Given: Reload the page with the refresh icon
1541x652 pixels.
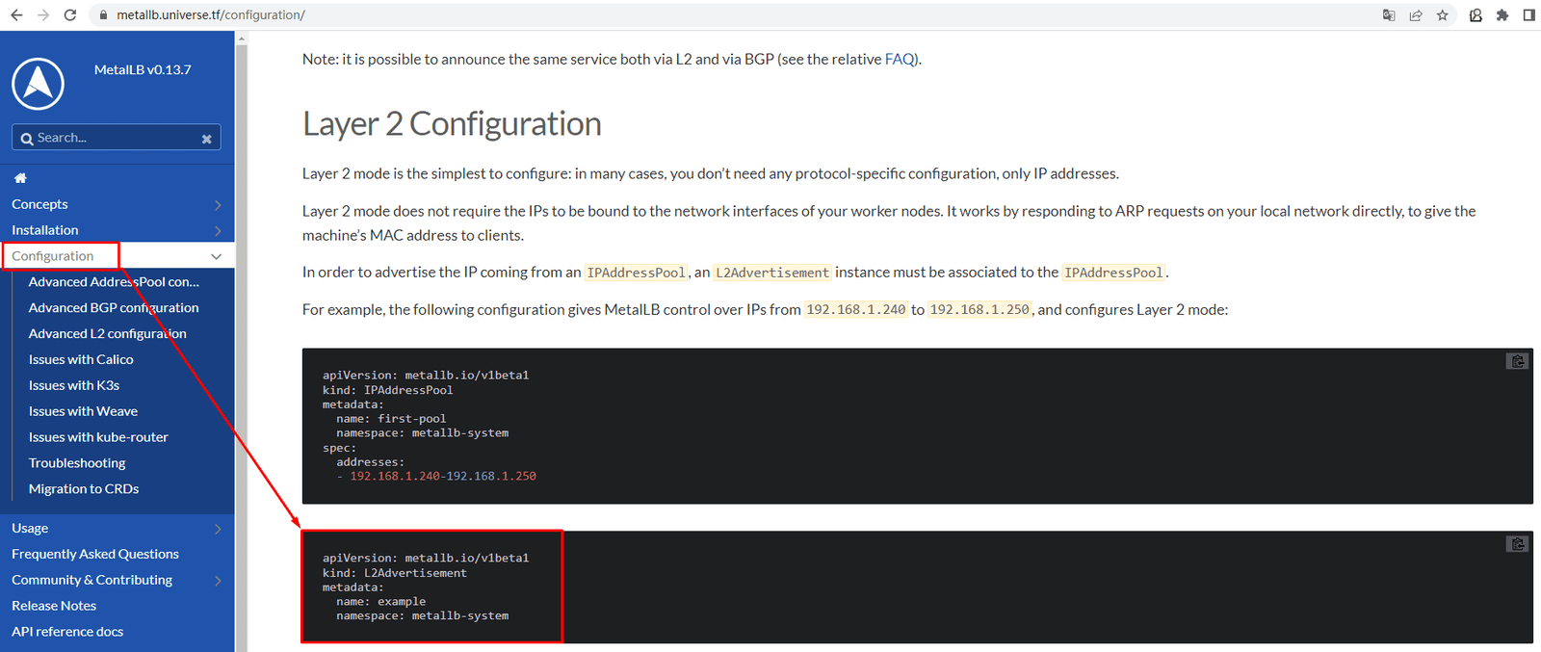Looking at the screenshot, I should pos(70,15).
